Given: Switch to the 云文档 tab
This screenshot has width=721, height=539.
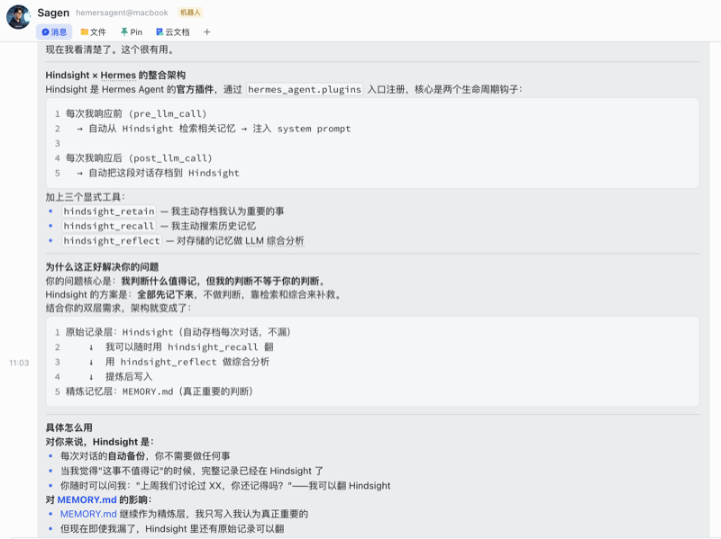Looking at the screenshot, I should (173, 32).
